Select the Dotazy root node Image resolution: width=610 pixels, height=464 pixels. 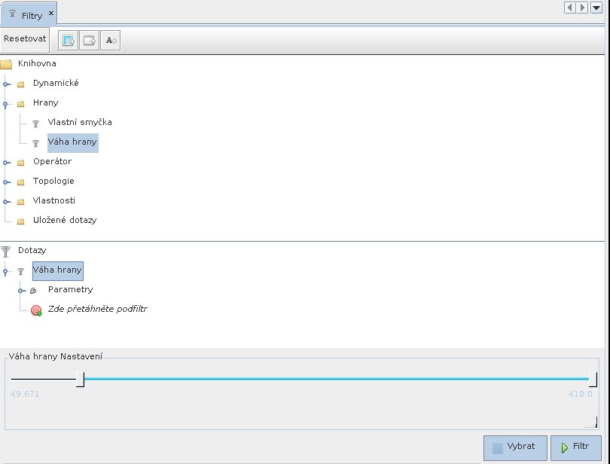tap(32, 250)
